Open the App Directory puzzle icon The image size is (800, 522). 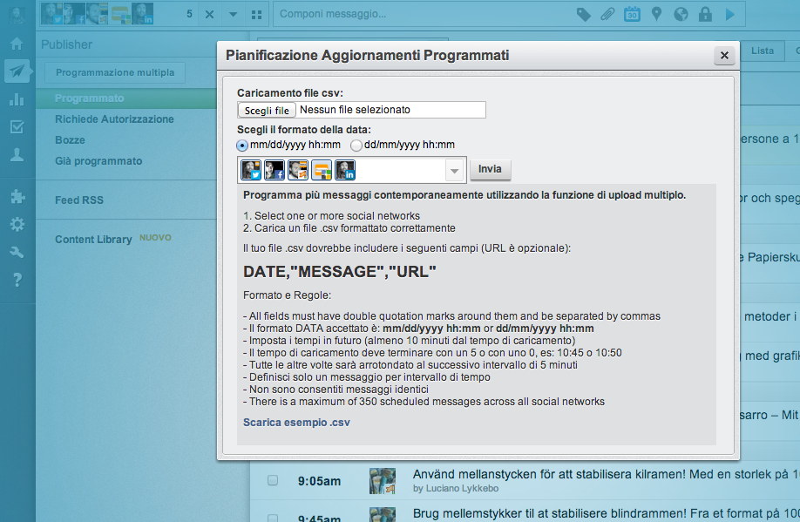(17, 196)
